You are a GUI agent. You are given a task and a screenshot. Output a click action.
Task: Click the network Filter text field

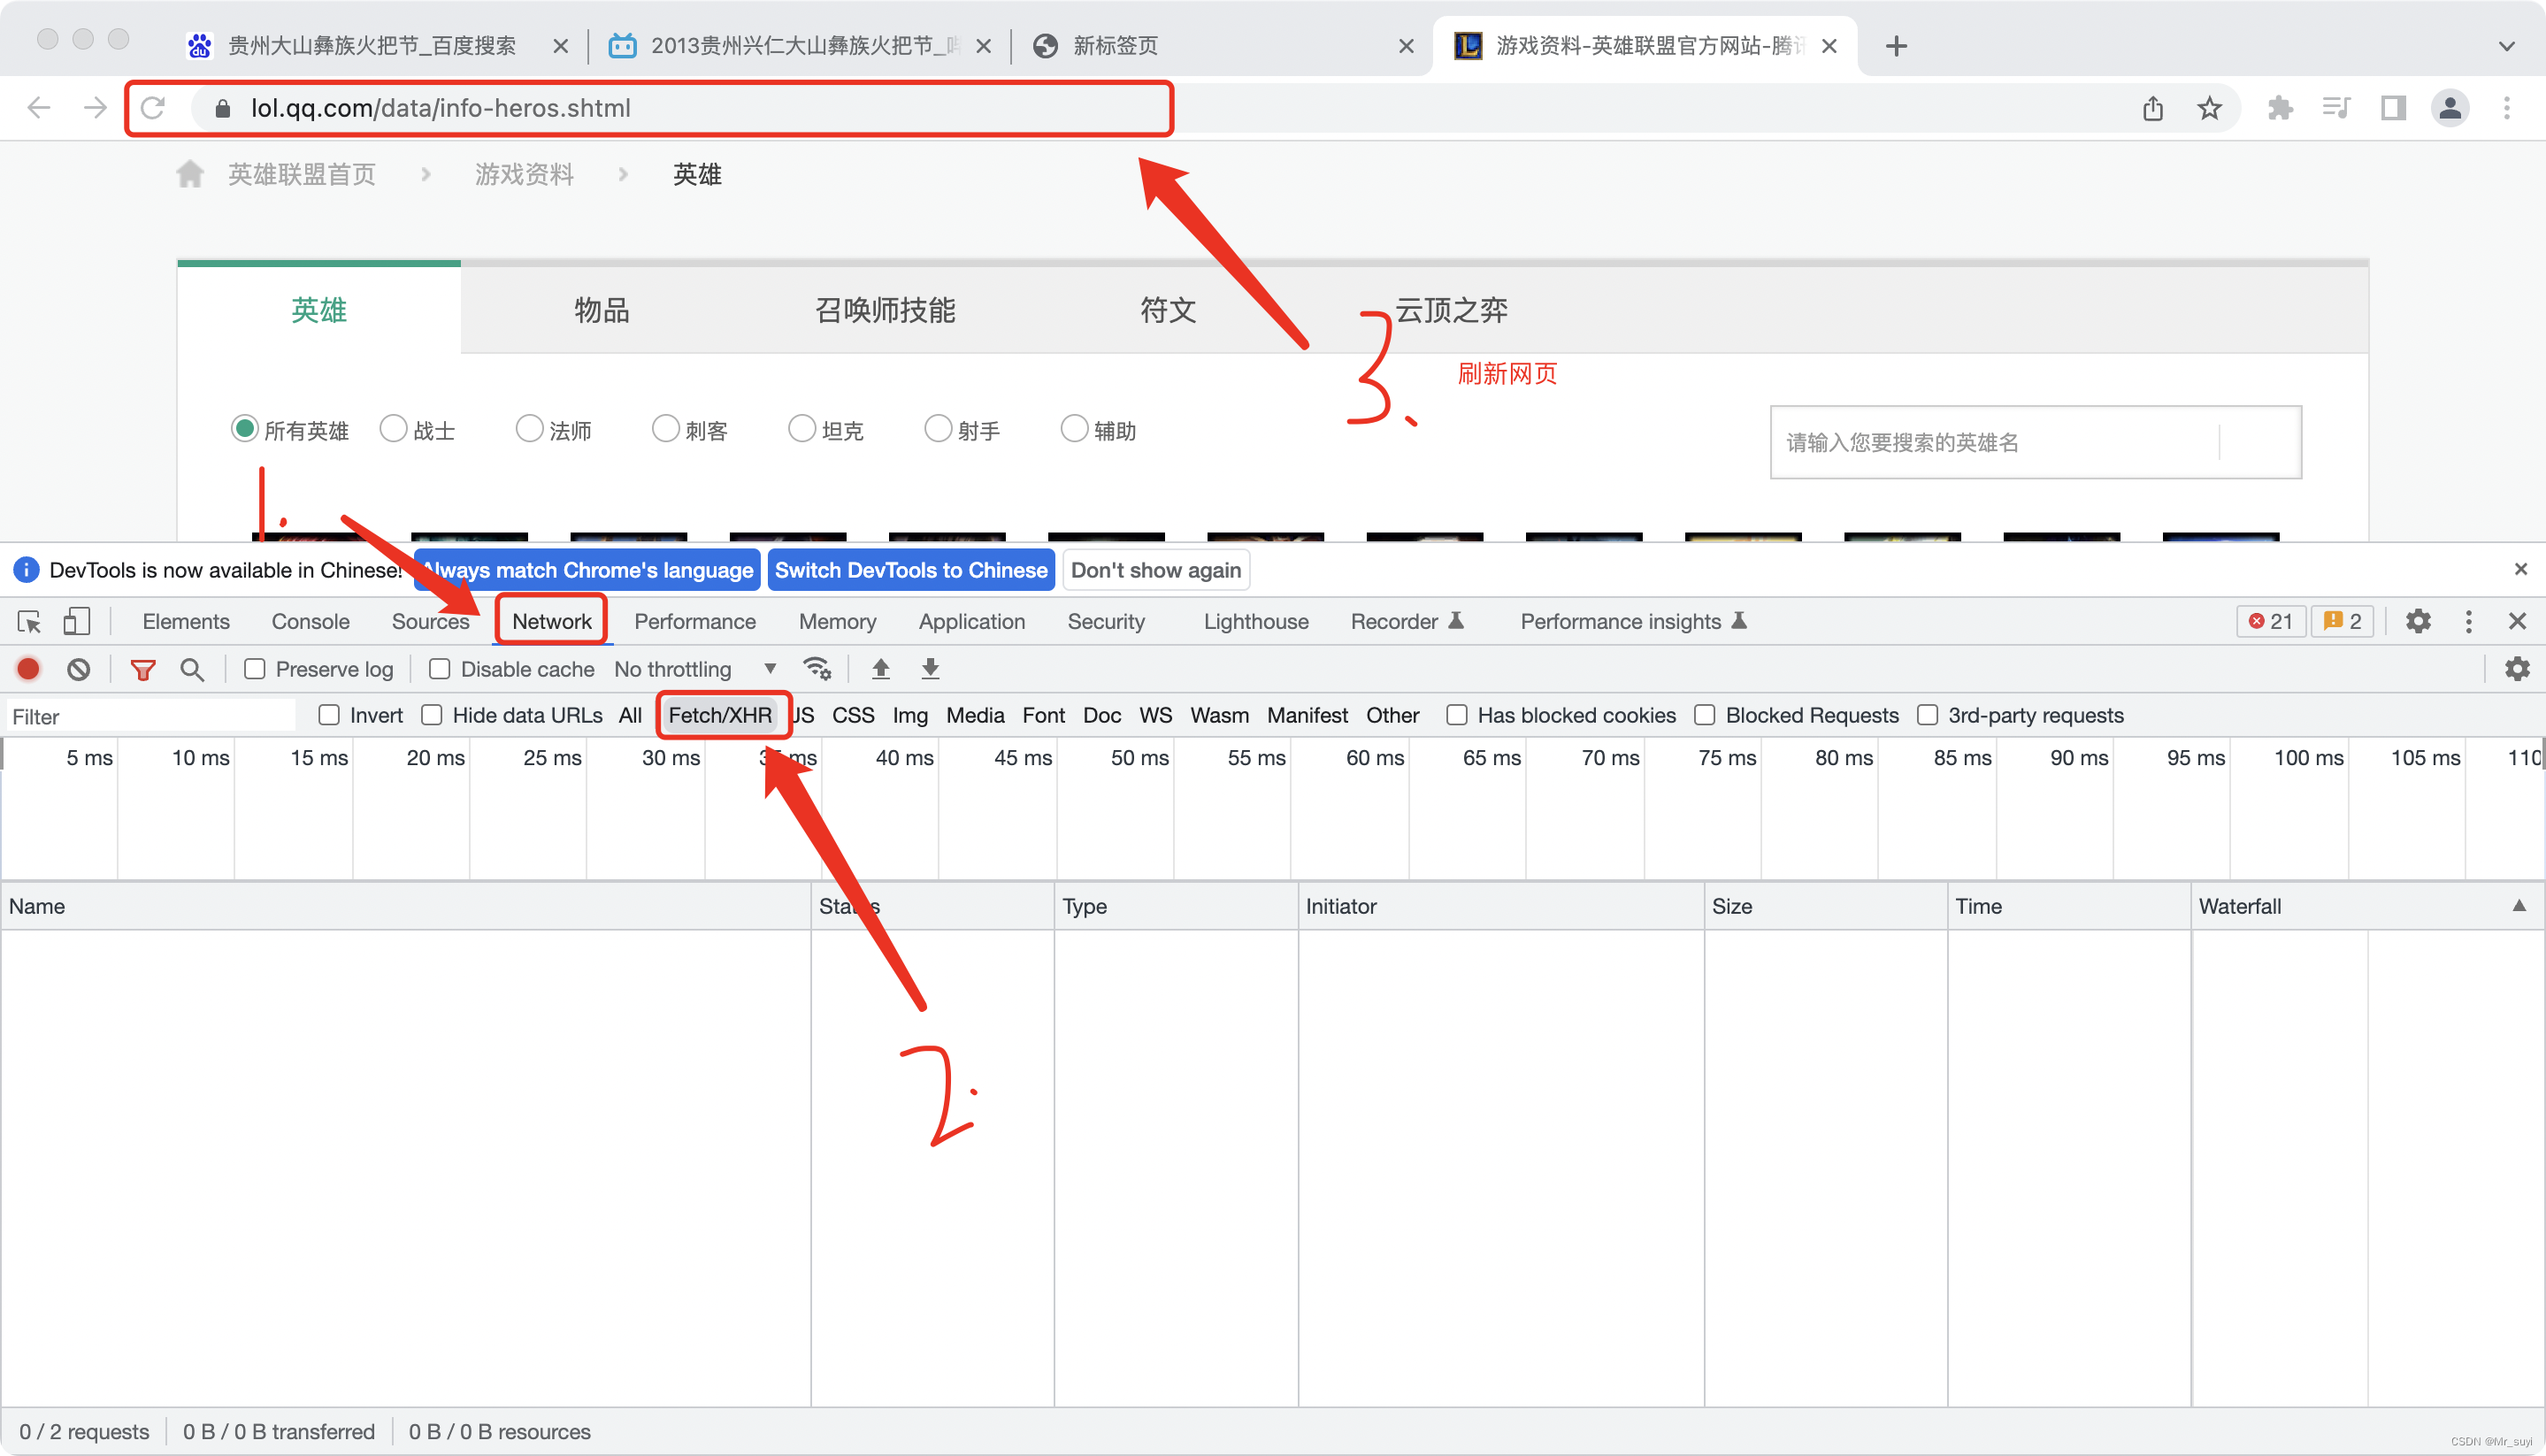150,716
